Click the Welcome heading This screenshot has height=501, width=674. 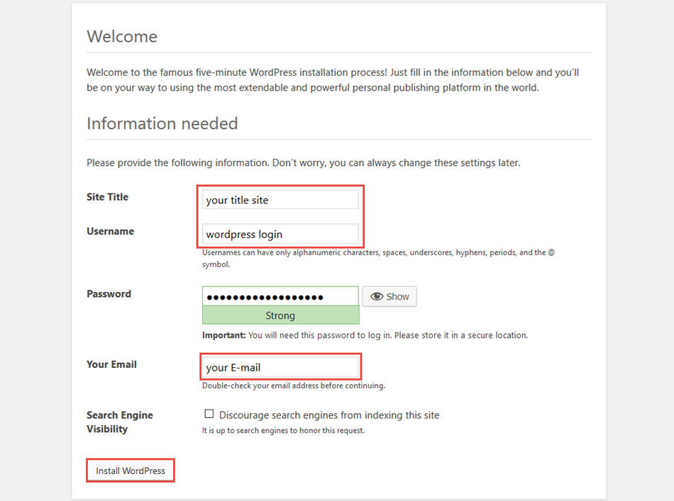(x=122, y=36)
